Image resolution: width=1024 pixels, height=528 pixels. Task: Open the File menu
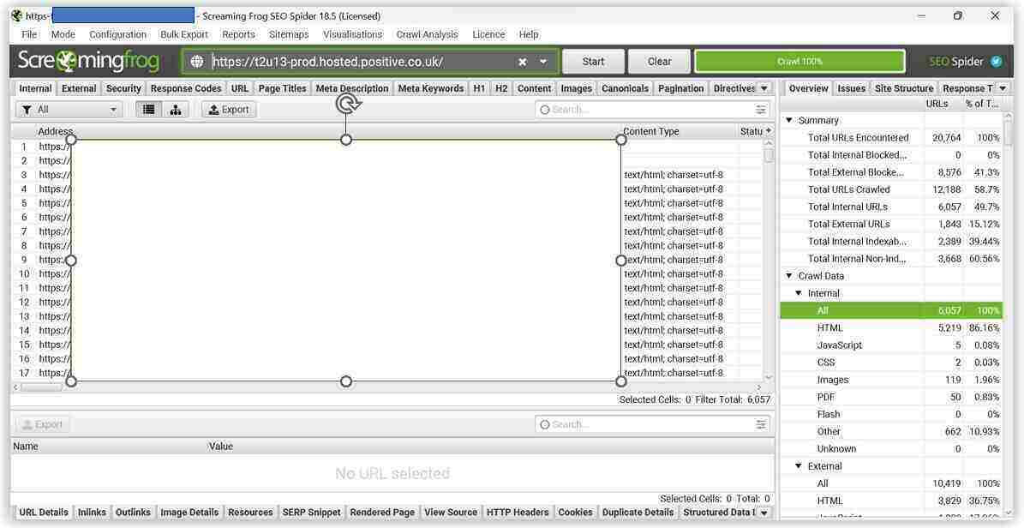click(x=29, y=34)
